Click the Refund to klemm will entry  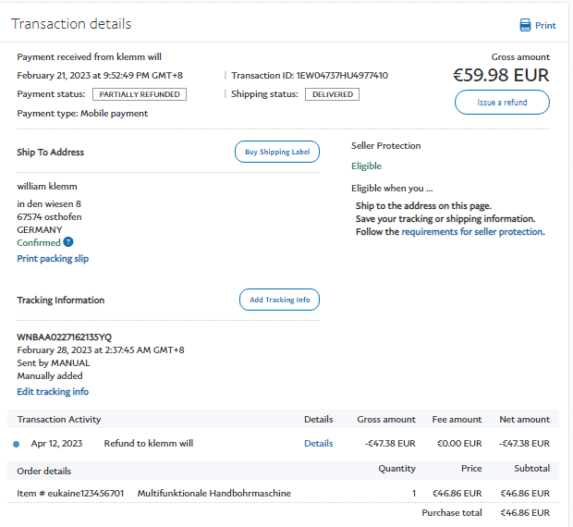(x=148, y=444)
